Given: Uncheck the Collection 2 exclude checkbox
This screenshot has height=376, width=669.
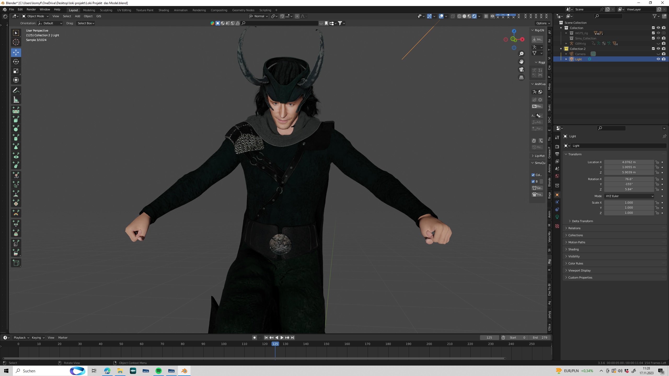Looking at the screenshot, I should point(653,49).
